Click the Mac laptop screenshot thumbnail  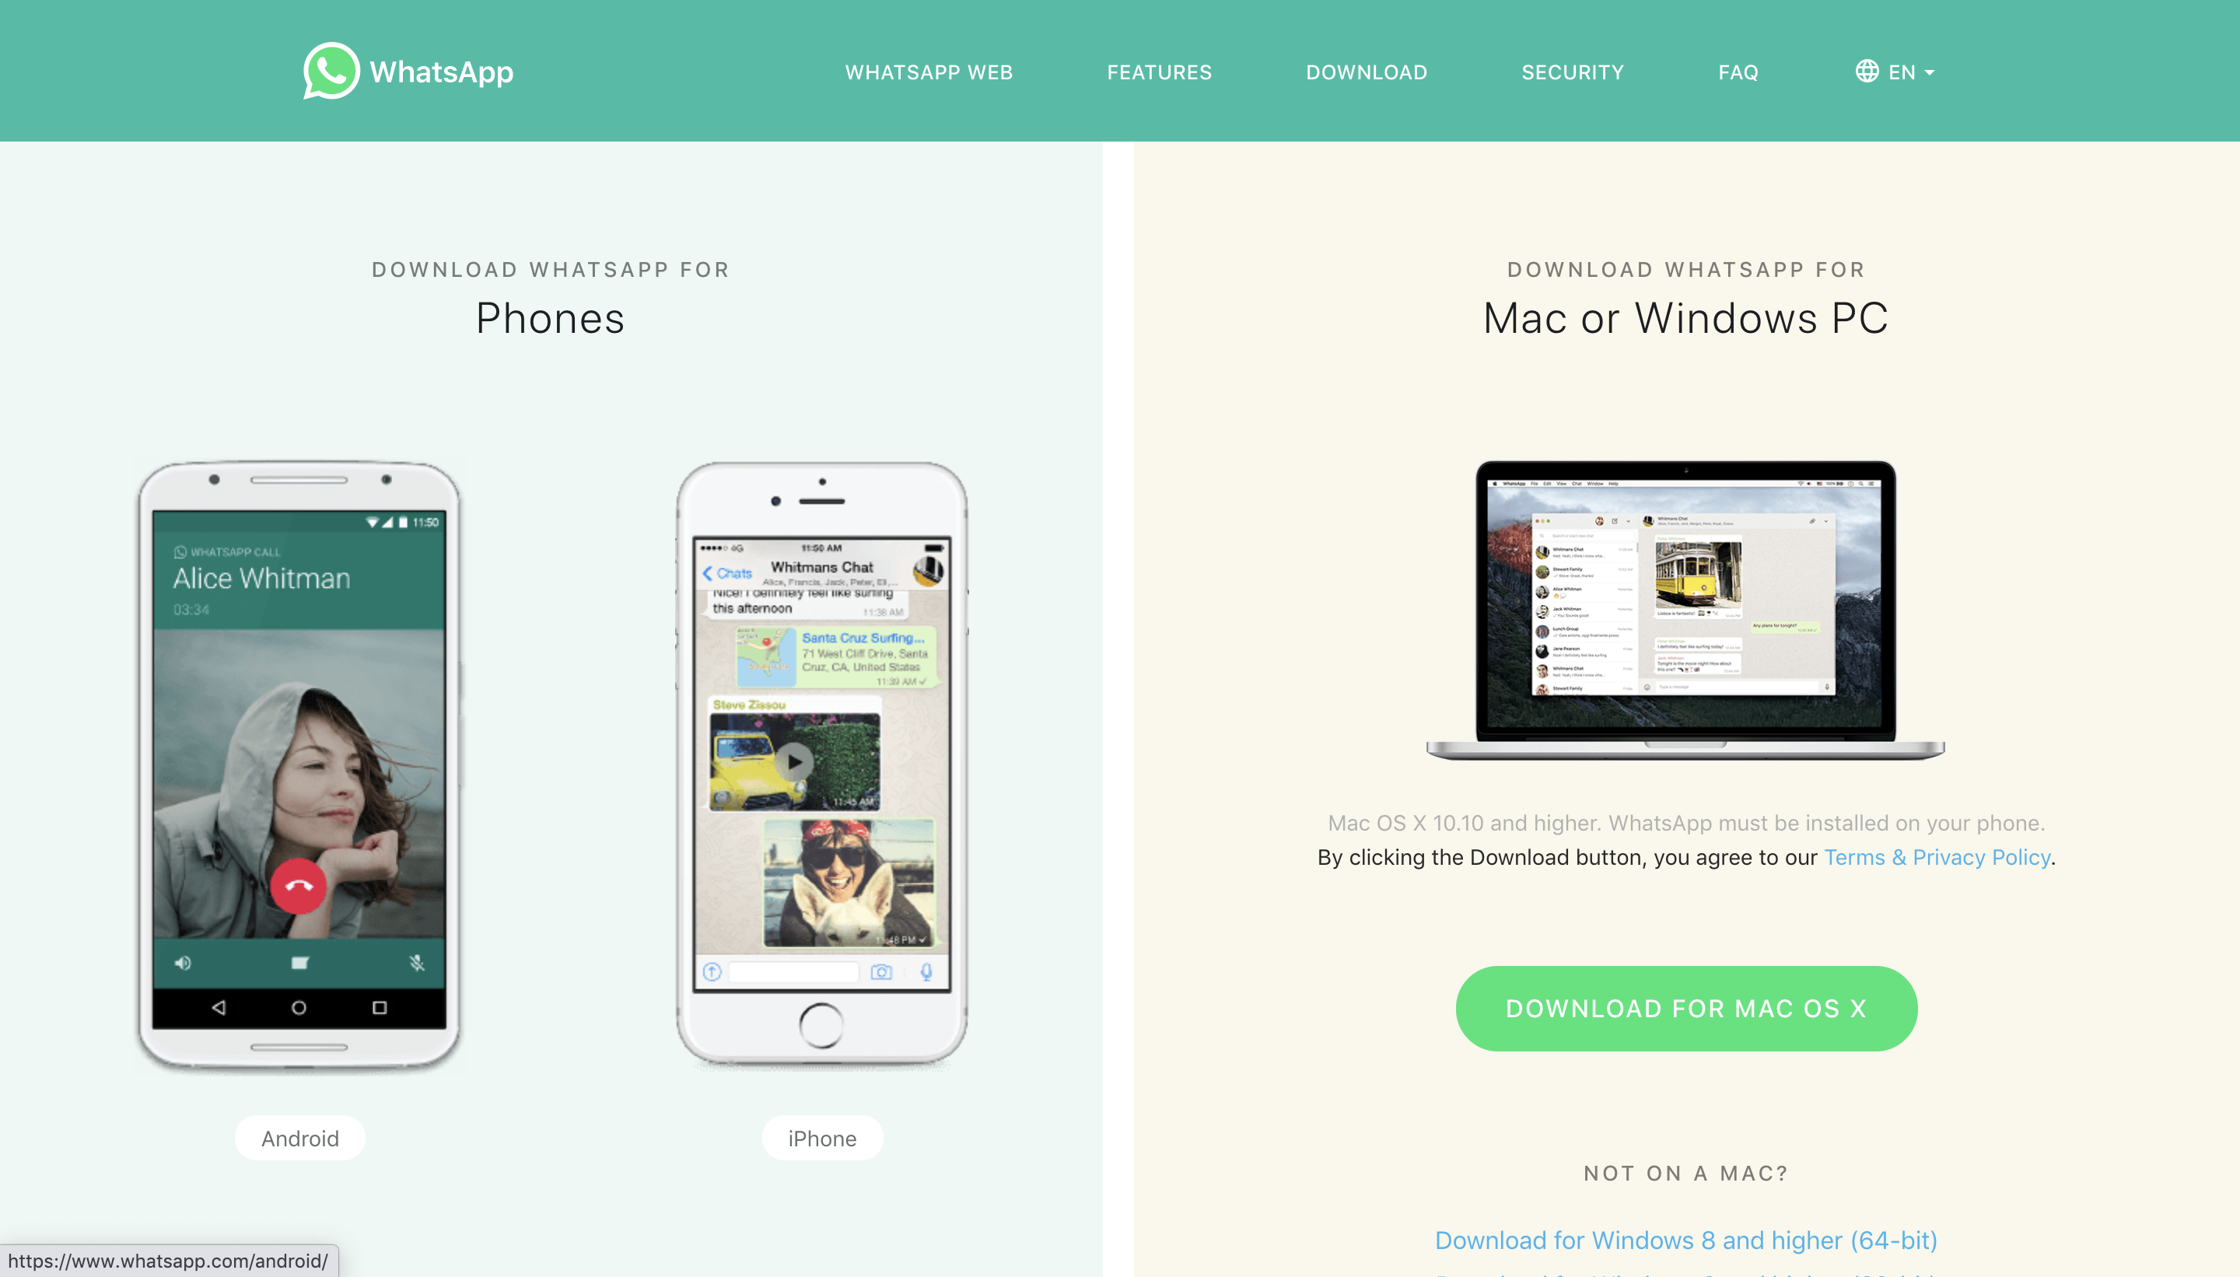click(x=1686, y=604)
